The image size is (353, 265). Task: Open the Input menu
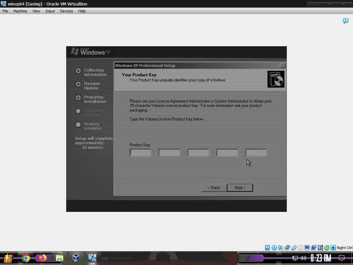pyautogui.click(x=50, y=11)
